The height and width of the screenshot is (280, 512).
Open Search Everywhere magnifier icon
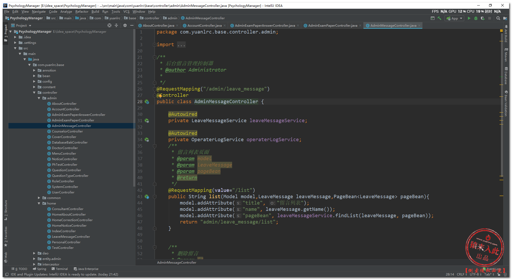pyautogui.click(x=498, y=18)
